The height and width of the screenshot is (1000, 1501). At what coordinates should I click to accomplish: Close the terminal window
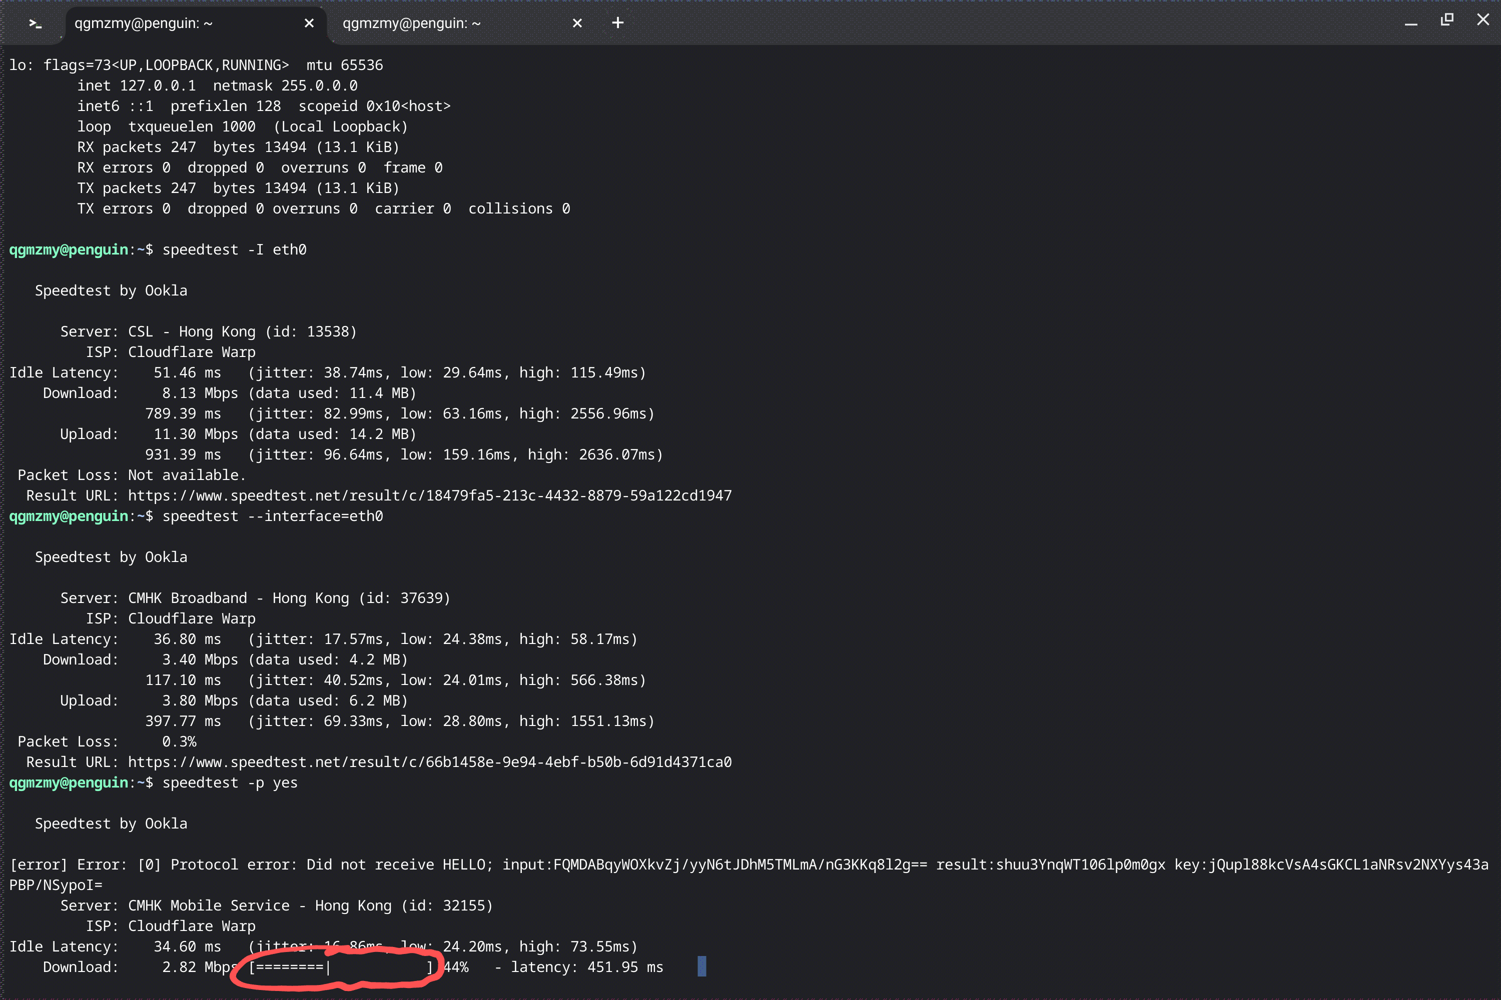pos(1483,20)
